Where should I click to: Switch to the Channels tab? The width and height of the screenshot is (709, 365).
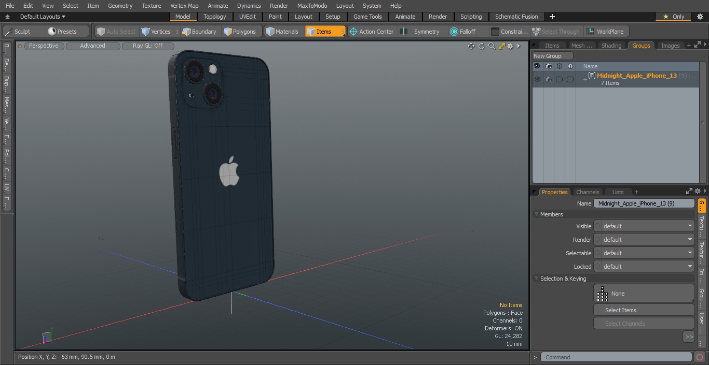point(588,192)
